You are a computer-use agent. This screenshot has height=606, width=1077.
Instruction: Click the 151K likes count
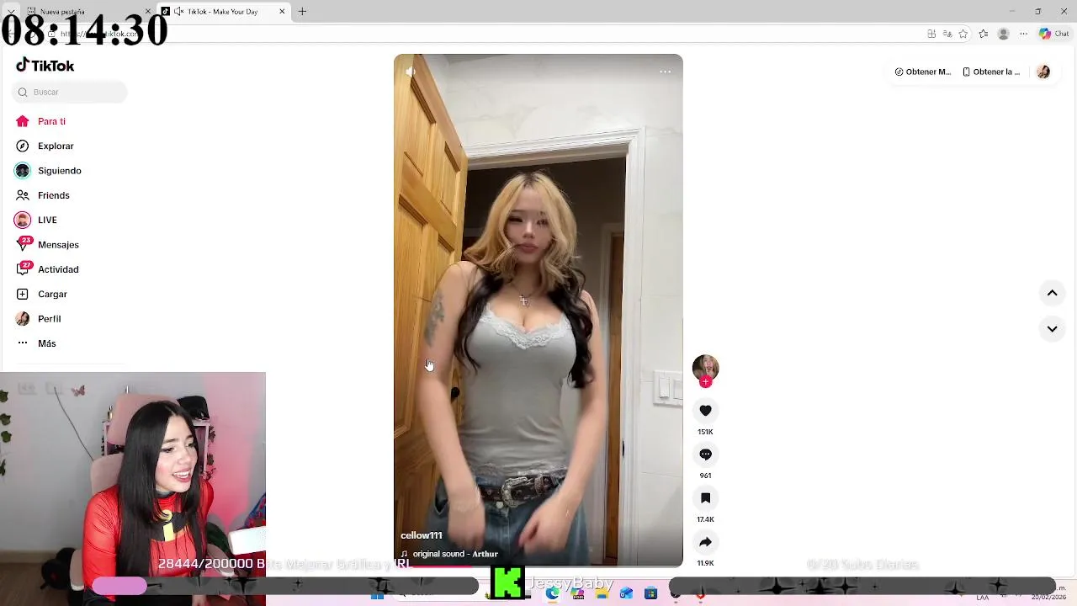(x=705, y=432)
